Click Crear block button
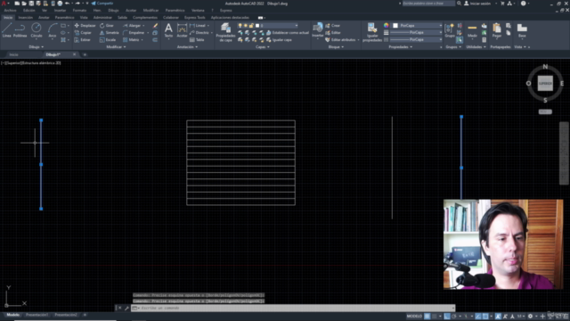 332,26
